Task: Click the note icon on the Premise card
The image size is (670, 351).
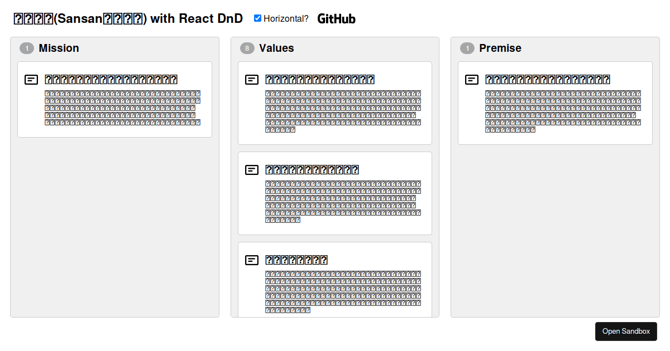Action: click(471, 79)
